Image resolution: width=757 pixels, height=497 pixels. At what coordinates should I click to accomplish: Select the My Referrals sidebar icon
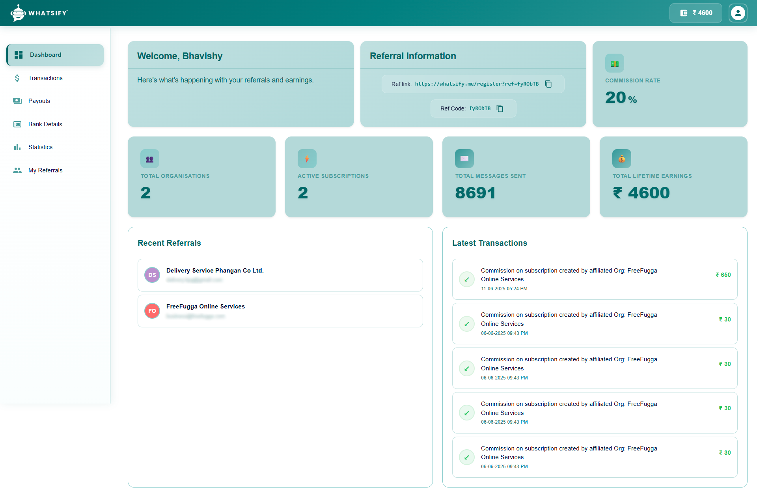pyautogui.click(x=17, y=170)
